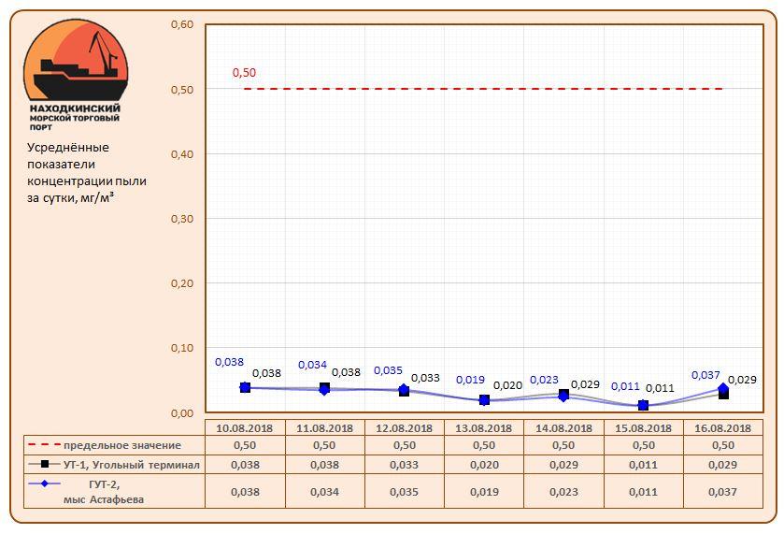Click the blue 0,034 data label on the chart

click(312, 365)
